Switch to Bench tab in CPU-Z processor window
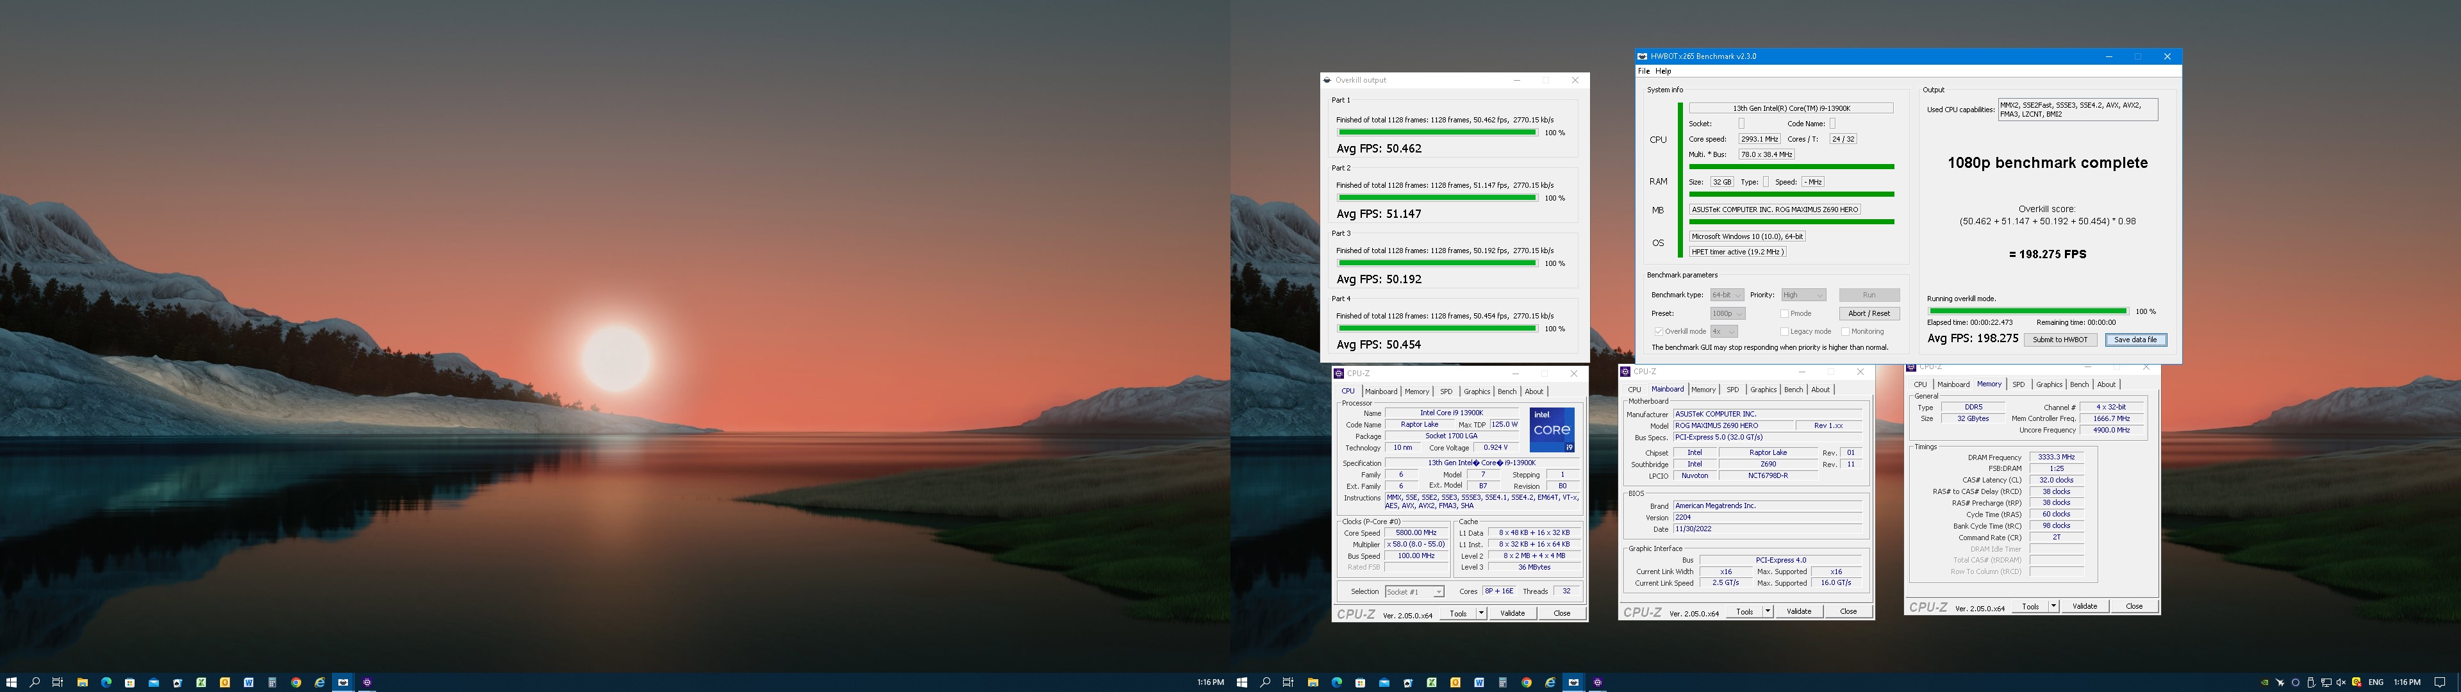This screenshot has width=2461, height=692. click(1507, 392)
